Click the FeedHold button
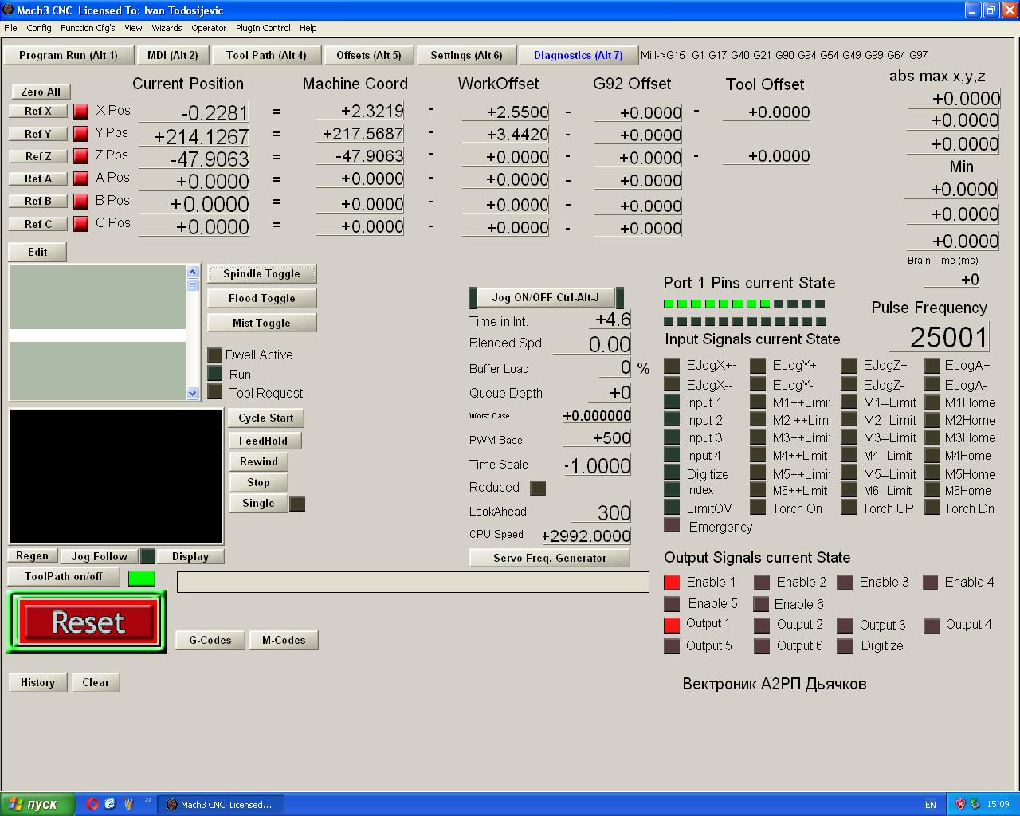This screenshot has width=1020, height=816. 263,441
